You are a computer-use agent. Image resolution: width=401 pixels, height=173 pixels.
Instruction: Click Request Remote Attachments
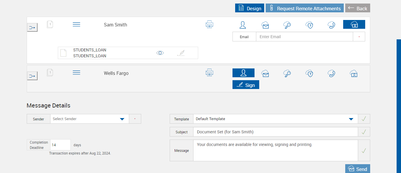point(304,8)
